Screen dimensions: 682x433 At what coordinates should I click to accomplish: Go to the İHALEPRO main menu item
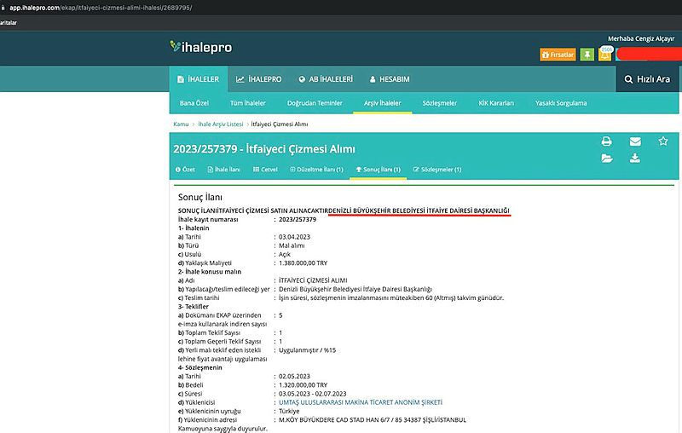pyautogui.click(x=259, y=79)
